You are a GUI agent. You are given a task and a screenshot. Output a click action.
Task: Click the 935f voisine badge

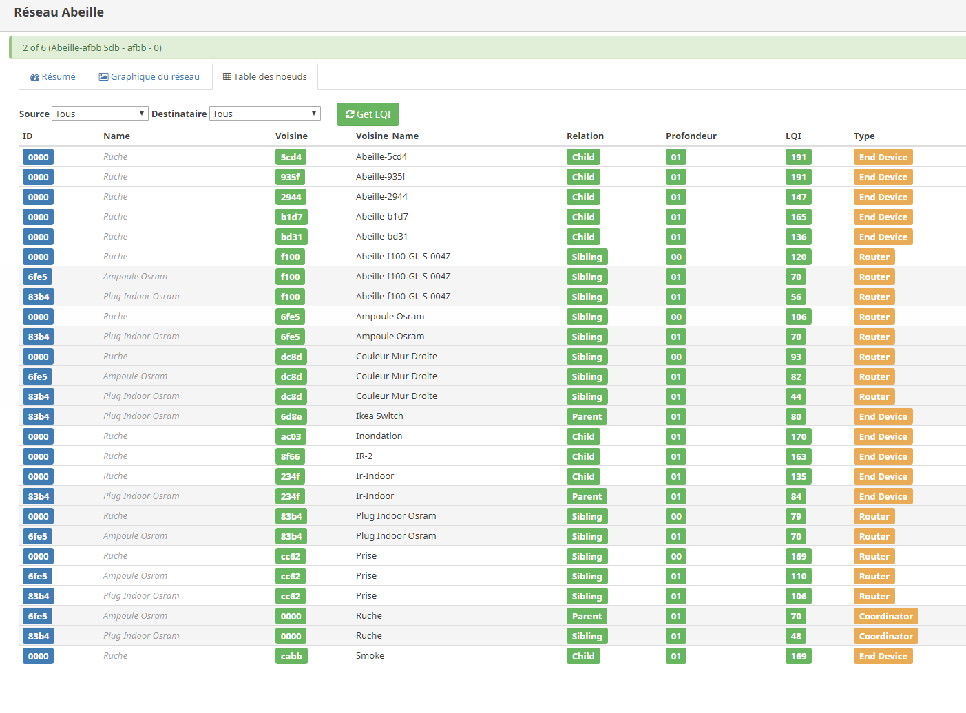coord(290,177)
